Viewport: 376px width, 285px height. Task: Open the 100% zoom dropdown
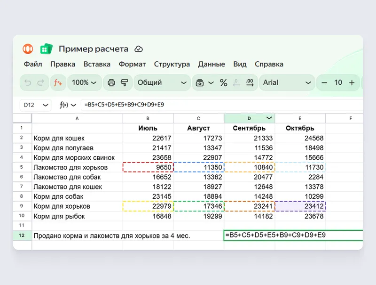coord(85,82)
